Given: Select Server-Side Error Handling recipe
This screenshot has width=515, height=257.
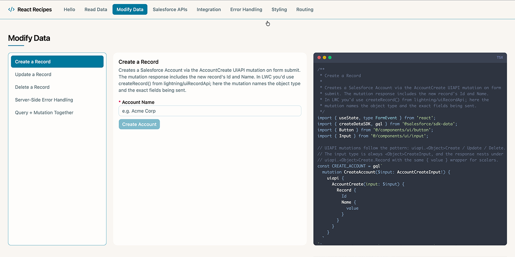Looking at the screenshot, I should pos(57,100).
